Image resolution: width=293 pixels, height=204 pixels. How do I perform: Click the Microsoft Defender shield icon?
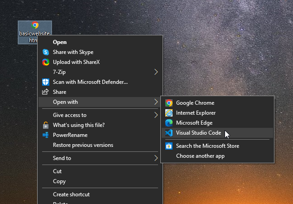pyautogui.click(x=46, y=82)
